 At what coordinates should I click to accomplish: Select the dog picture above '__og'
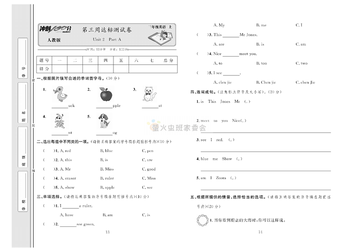[104, 121]
